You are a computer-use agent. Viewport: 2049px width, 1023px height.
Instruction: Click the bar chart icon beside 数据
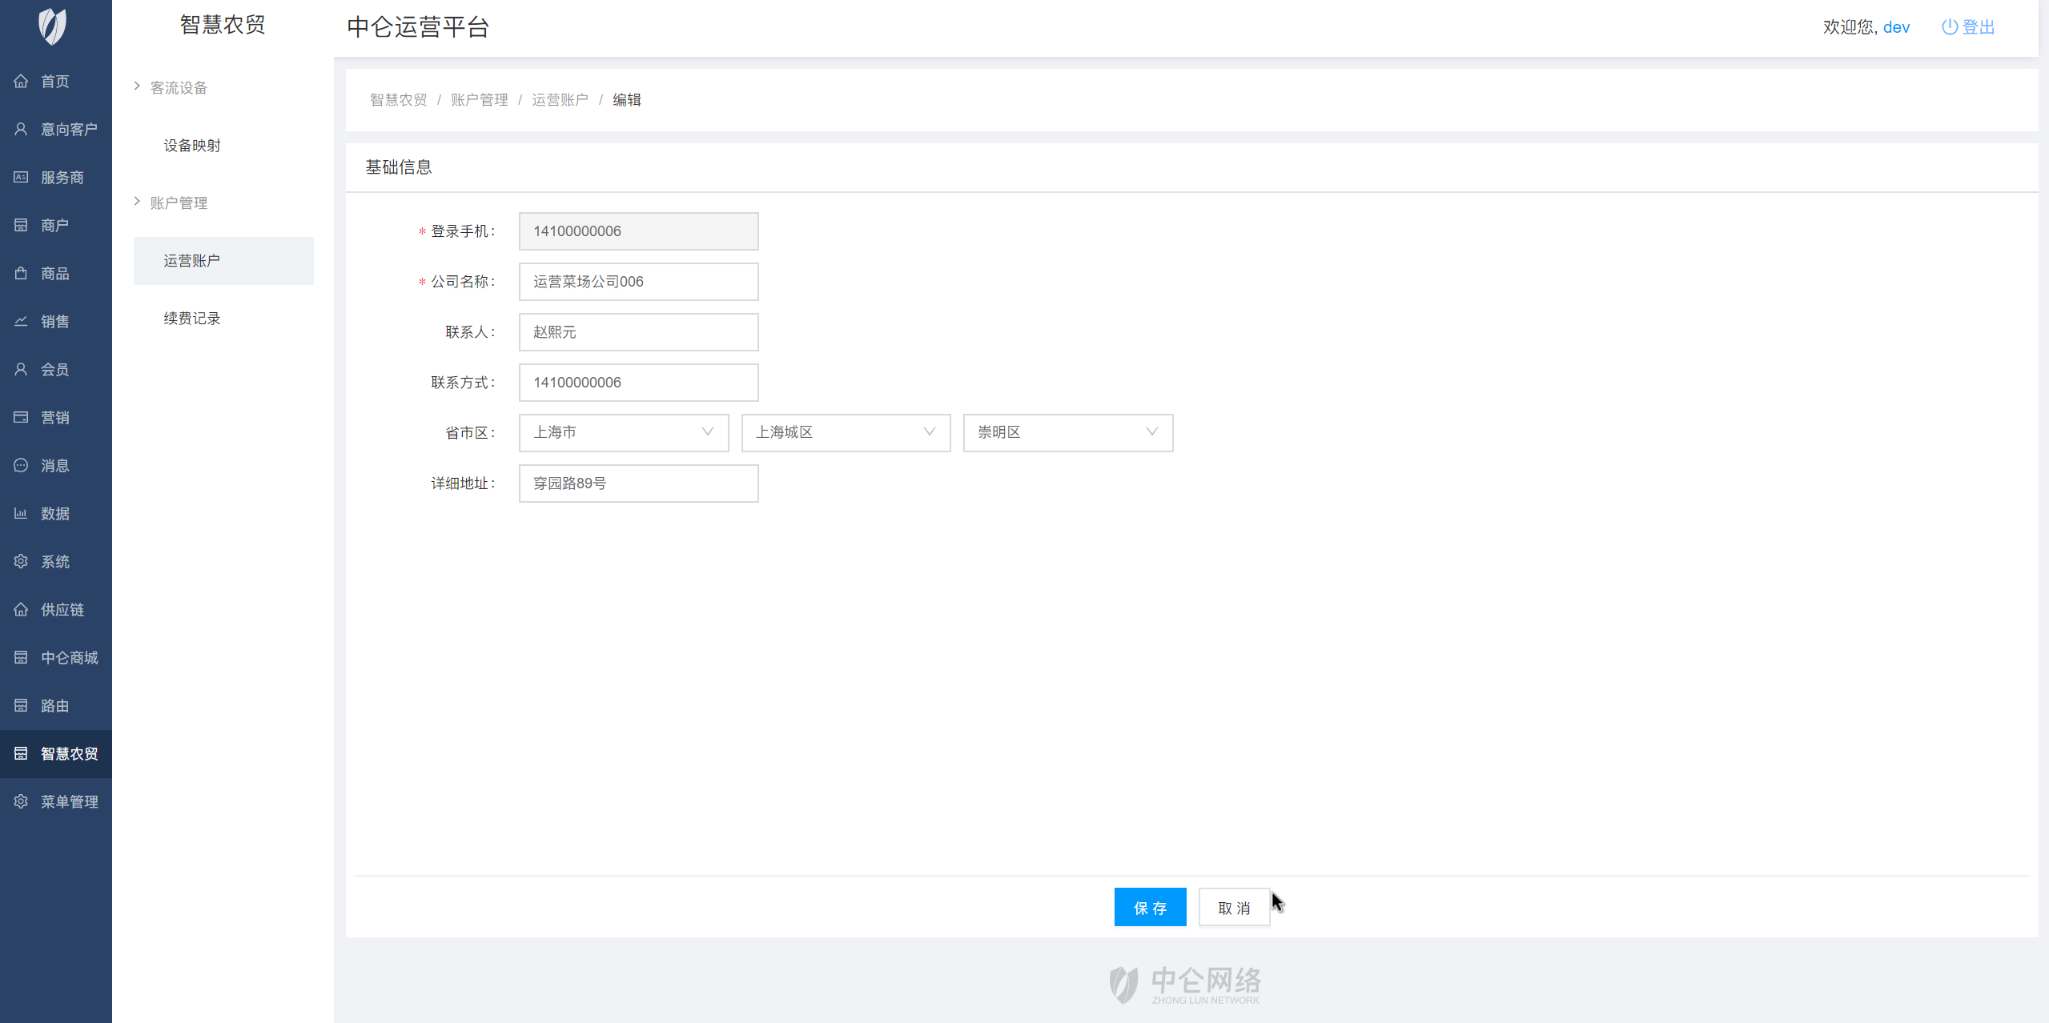[21, 513]
